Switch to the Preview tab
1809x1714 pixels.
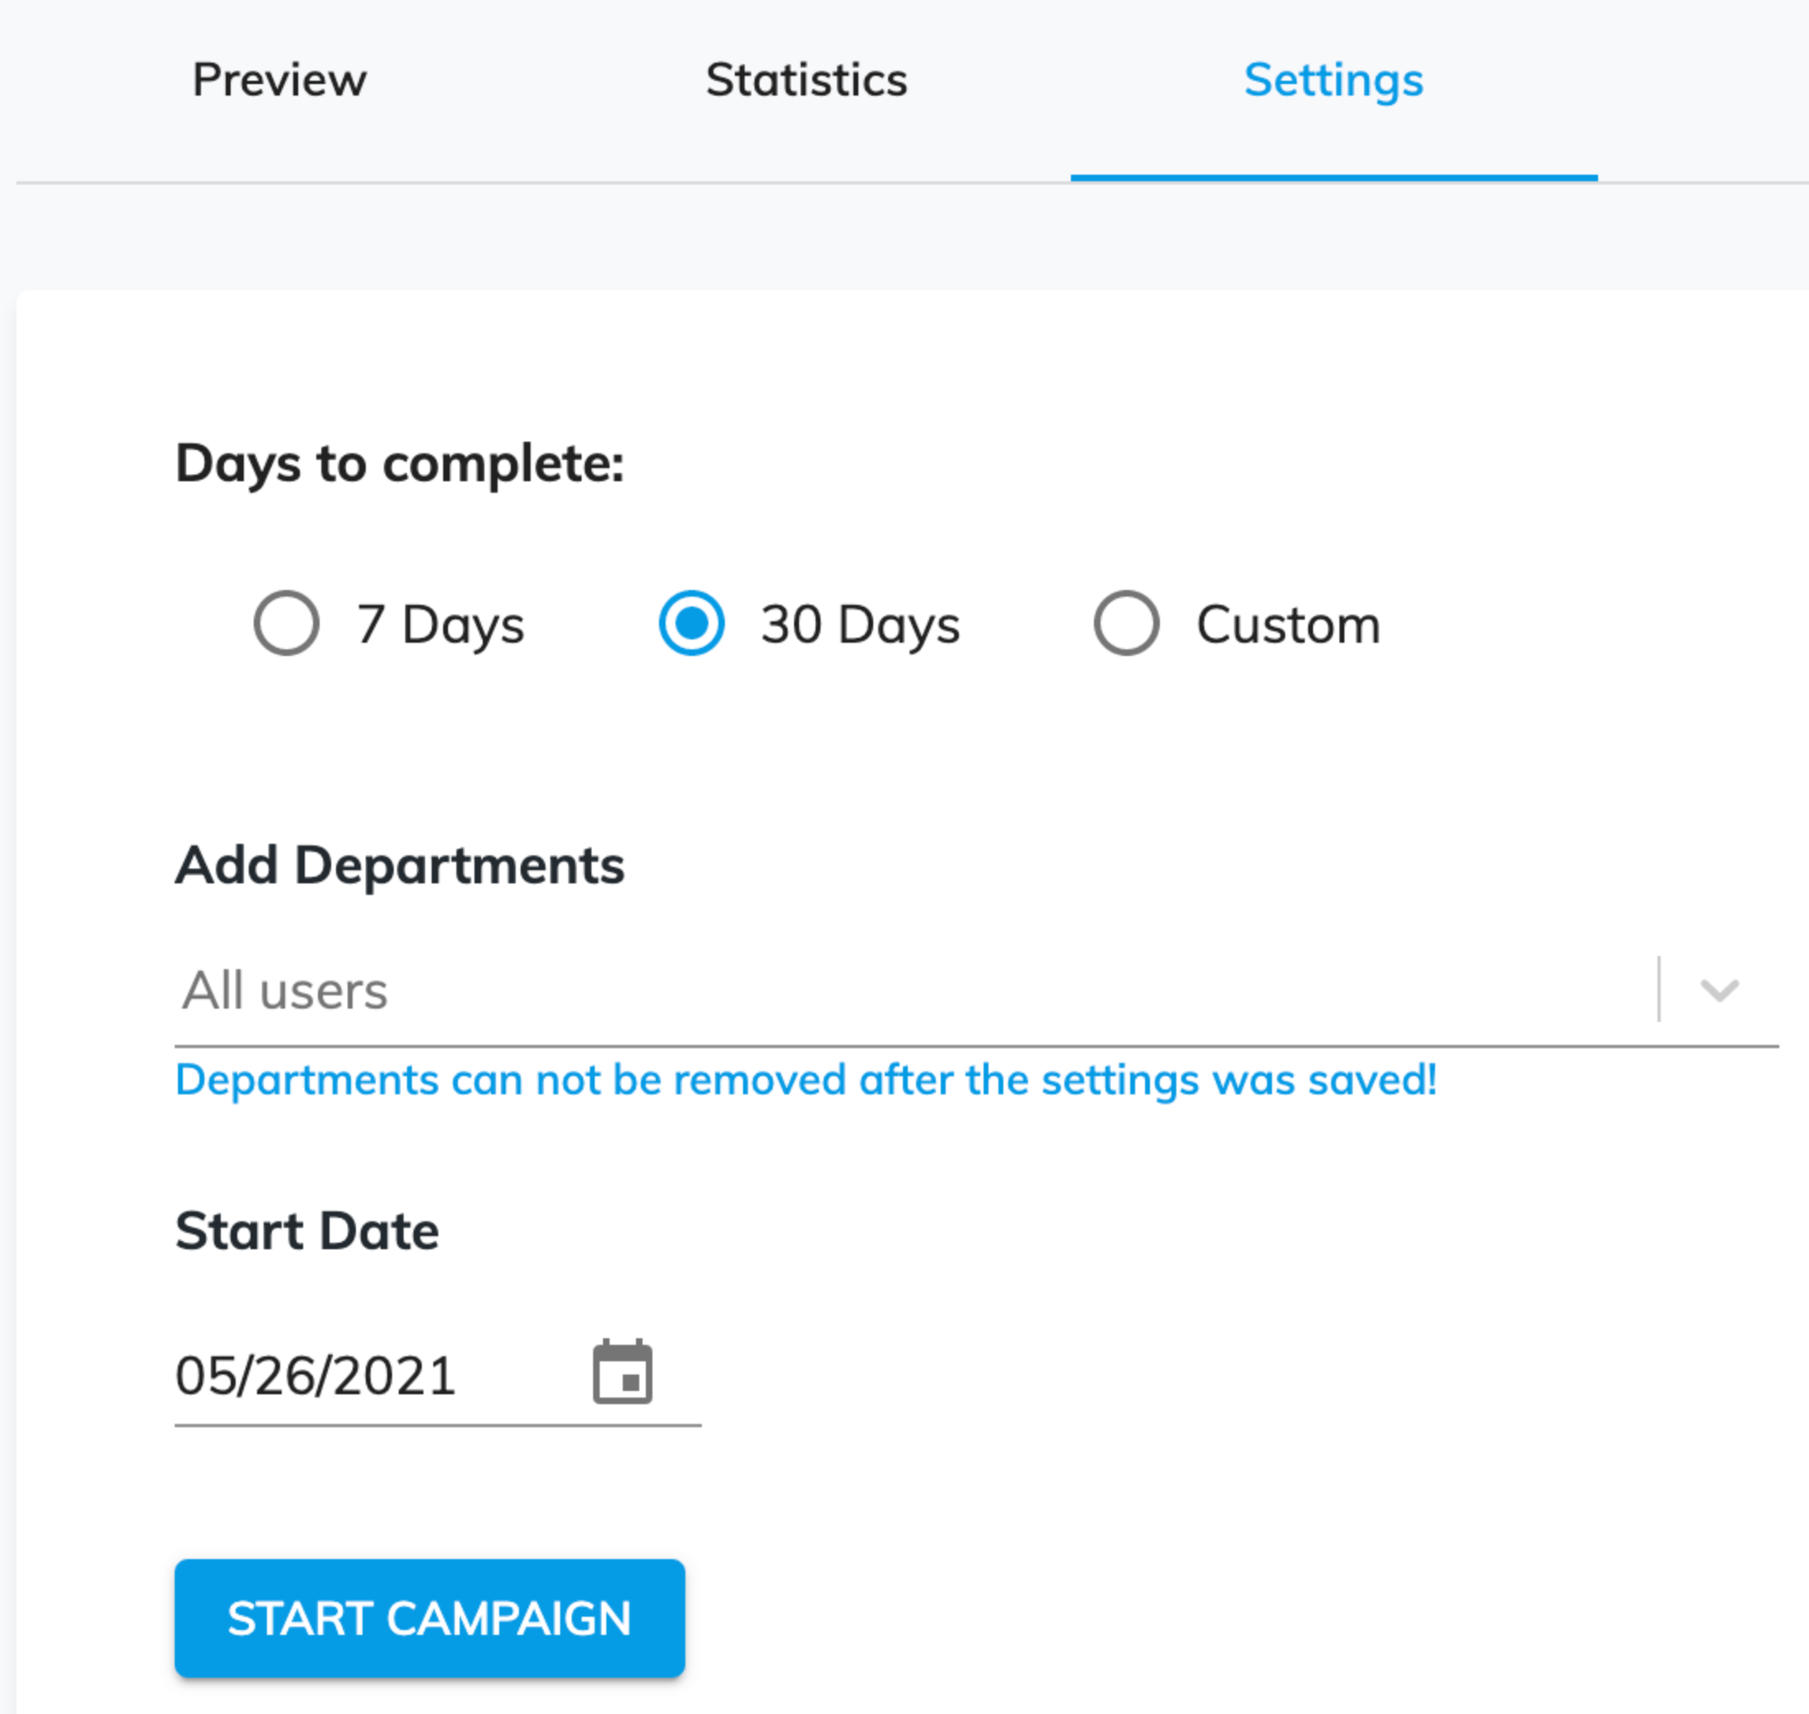(x=279, y=81)
